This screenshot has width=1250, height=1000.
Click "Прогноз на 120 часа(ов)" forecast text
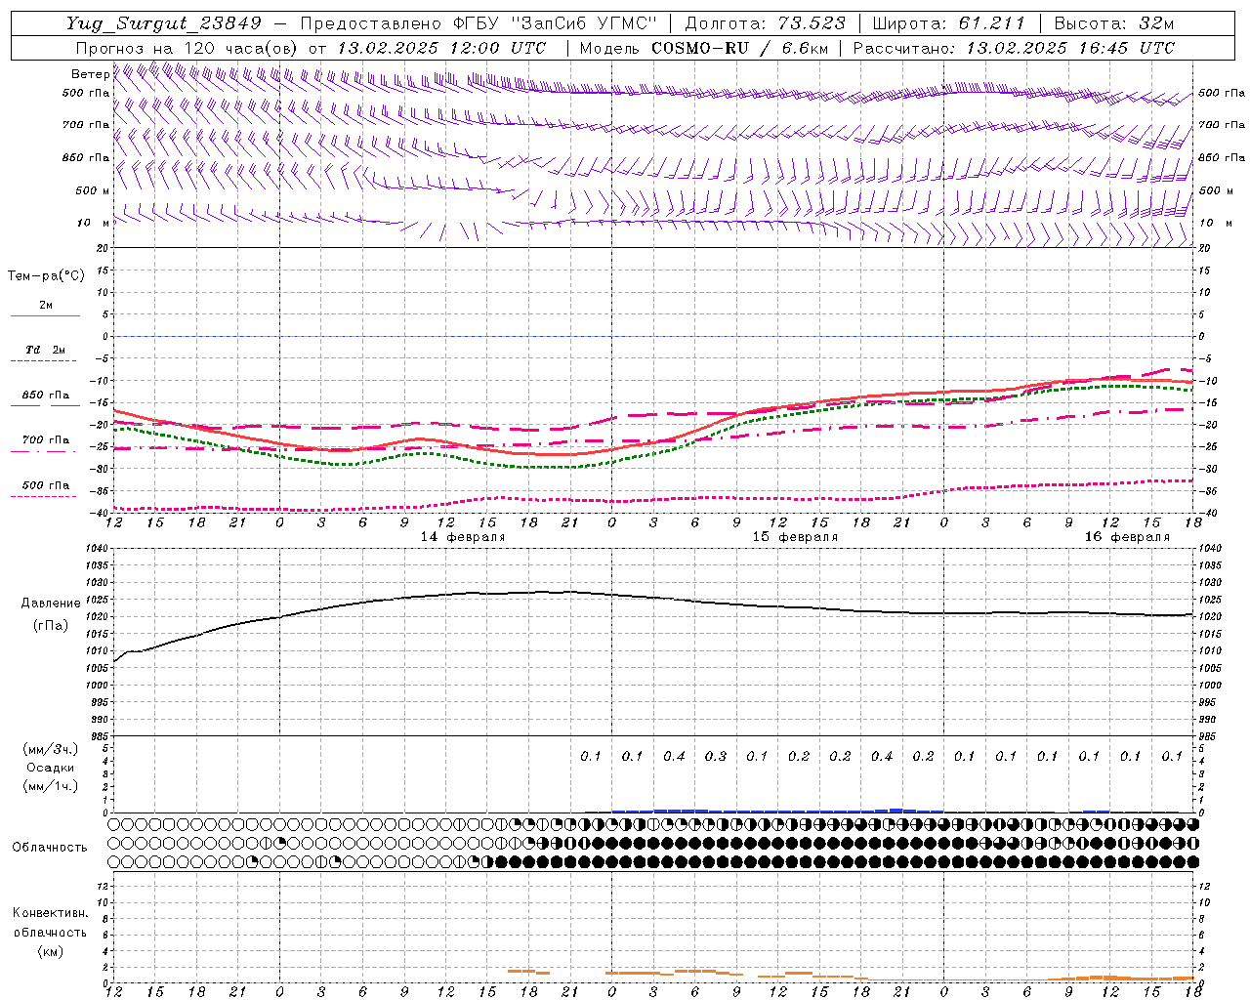pos(188,48)
